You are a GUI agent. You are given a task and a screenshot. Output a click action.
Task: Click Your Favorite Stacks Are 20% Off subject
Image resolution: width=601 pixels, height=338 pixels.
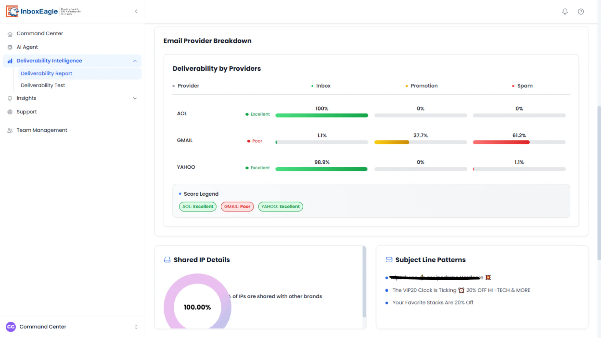click(x=433, y=303)
